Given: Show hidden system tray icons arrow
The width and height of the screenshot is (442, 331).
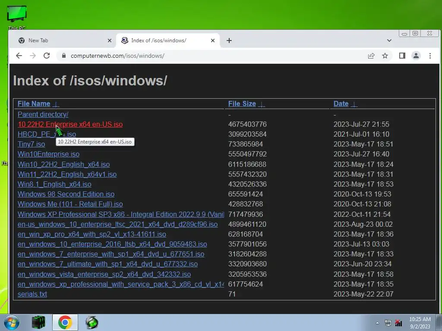Looking at the screenshot, I should 377,323.
